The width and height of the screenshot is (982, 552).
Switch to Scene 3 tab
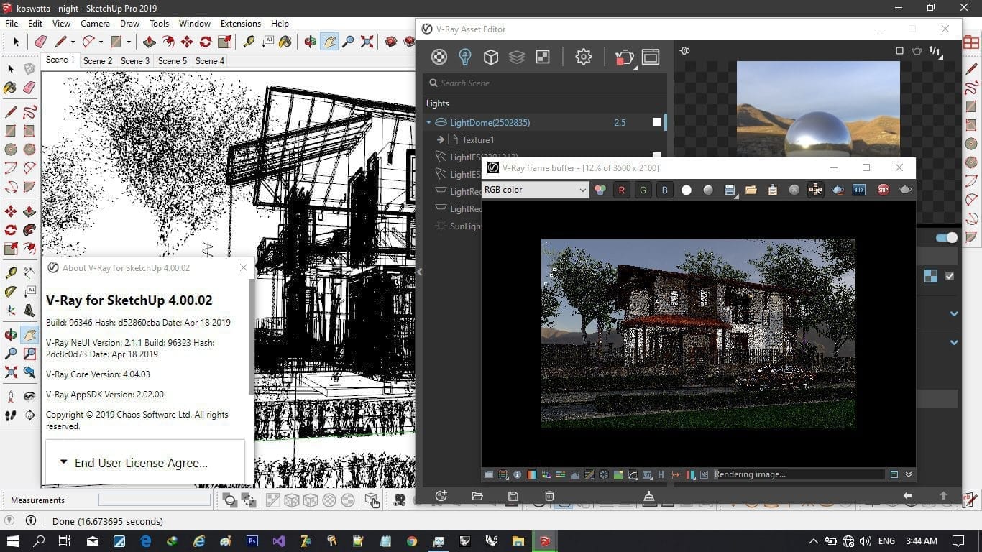tap(135, 60)
